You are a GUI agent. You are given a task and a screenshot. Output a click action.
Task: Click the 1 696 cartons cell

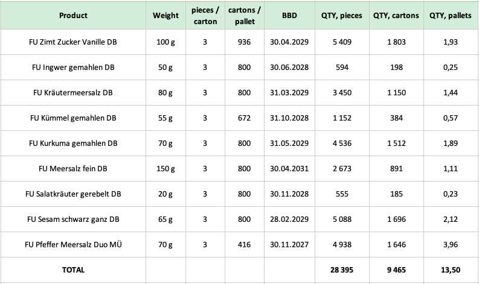(x=396, y=219)
